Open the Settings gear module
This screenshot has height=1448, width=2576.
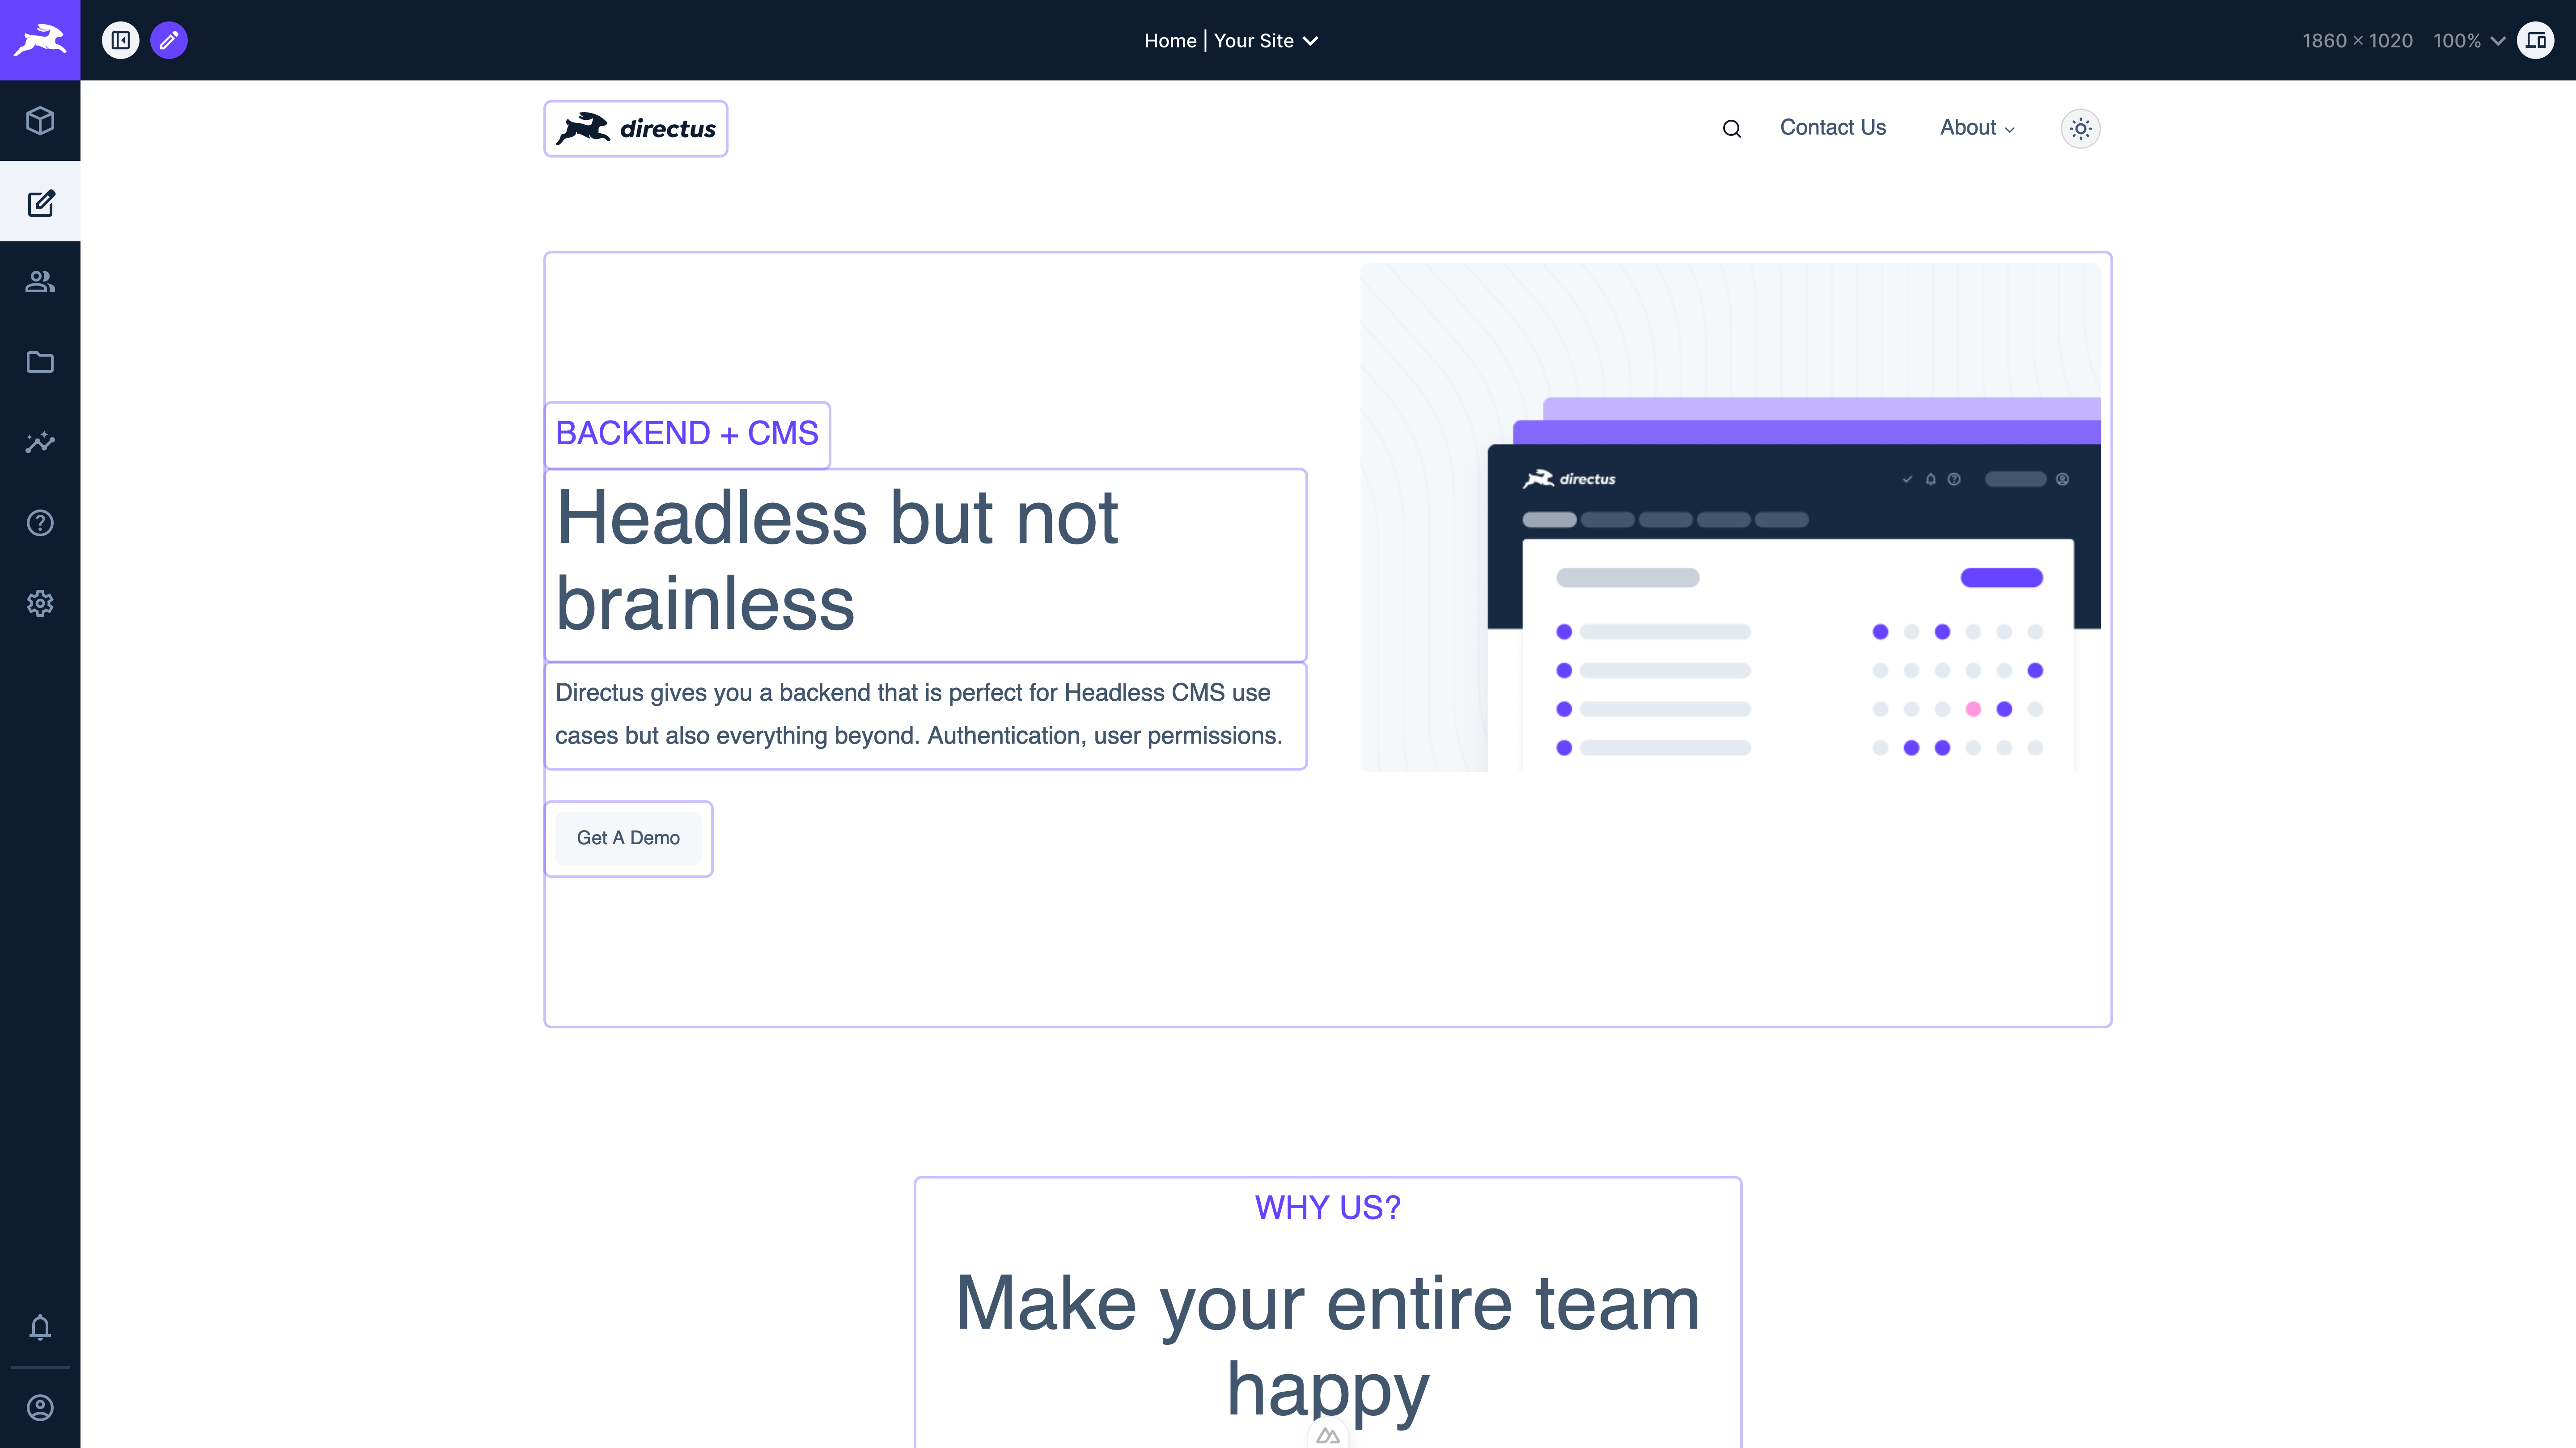click(x=40, y=604)
